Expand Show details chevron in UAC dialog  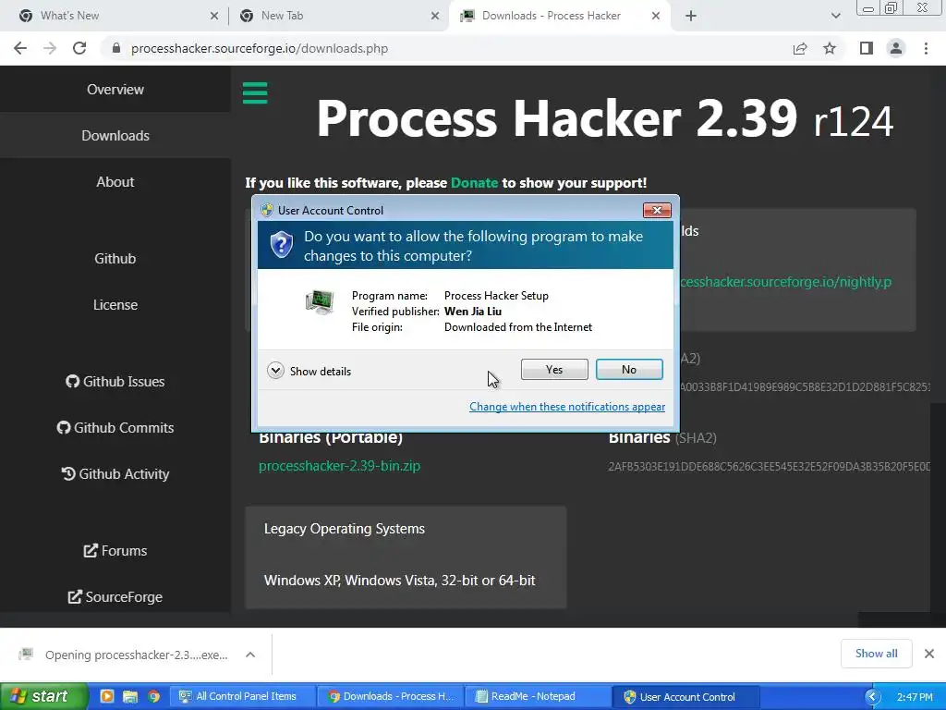275,371
